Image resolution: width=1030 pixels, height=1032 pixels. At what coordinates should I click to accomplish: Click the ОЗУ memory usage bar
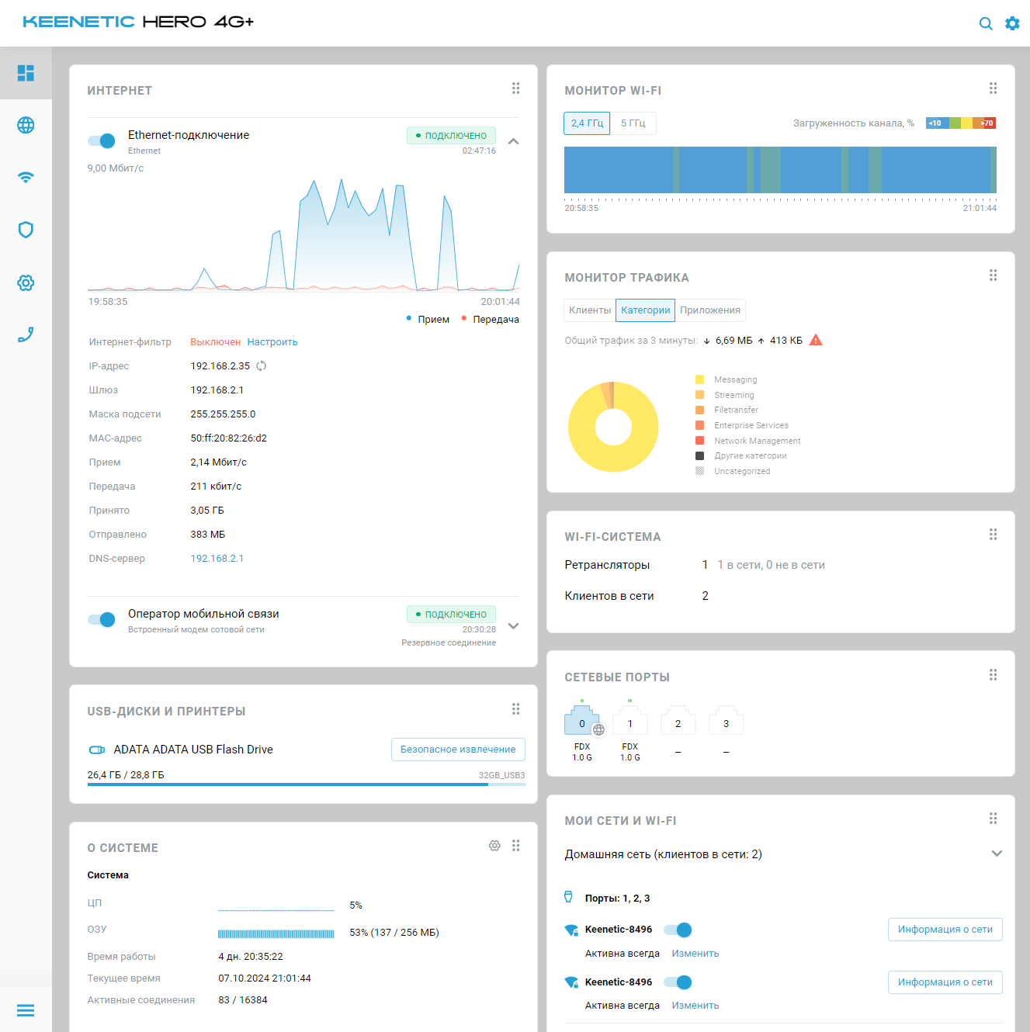pyautogui.click(x=276, y=932)
